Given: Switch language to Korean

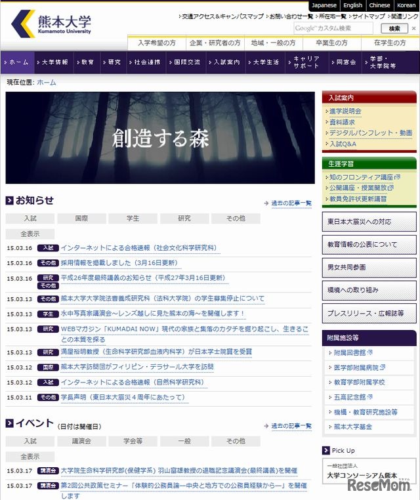Looking at the screenshot, I should click(406, 5).
